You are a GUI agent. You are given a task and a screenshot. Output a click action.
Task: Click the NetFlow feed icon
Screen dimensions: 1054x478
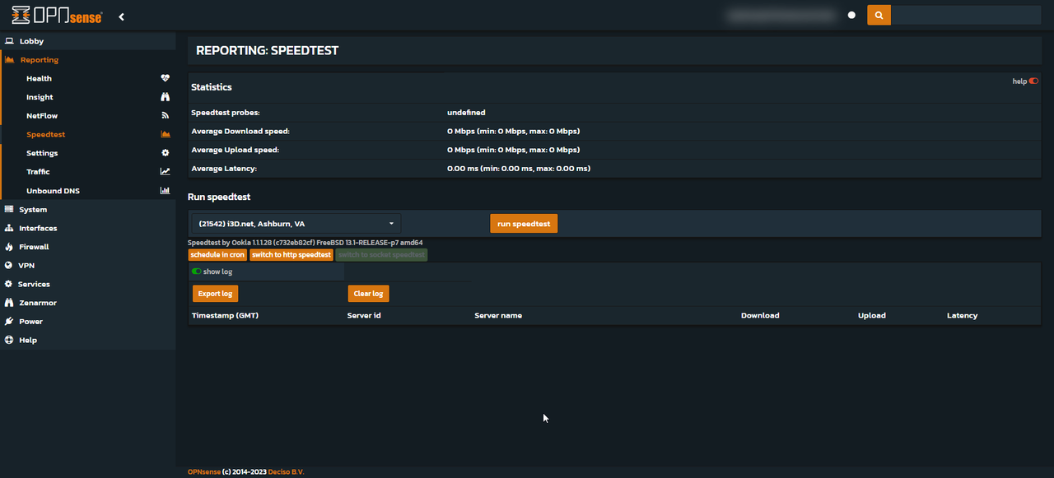[165, 116]
